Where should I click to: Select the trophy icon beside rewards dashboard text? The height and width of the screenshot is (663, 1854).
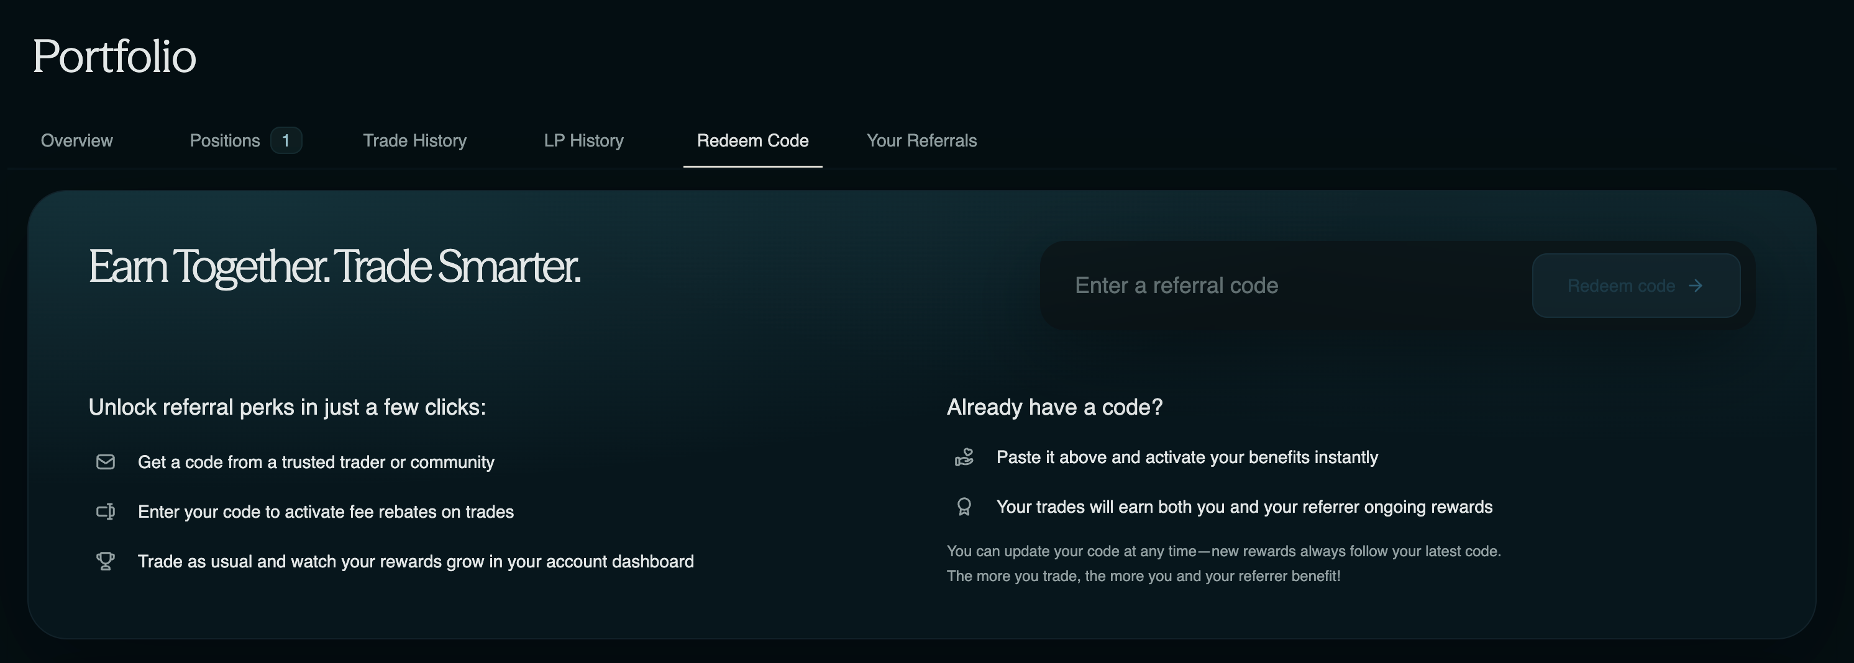click(106, 562)
